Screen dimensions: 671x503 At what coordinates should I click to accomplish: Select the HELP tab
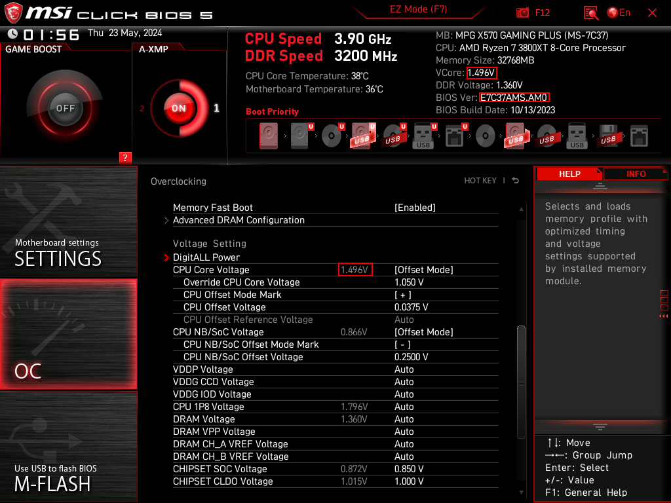click(569, 174)
